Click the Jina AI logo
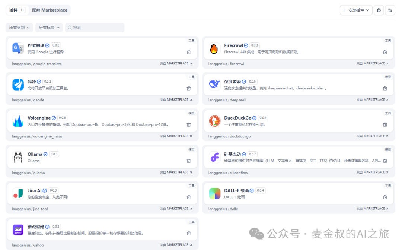The width and height of the screenshot is (402, 250). [x=18, y=193]
